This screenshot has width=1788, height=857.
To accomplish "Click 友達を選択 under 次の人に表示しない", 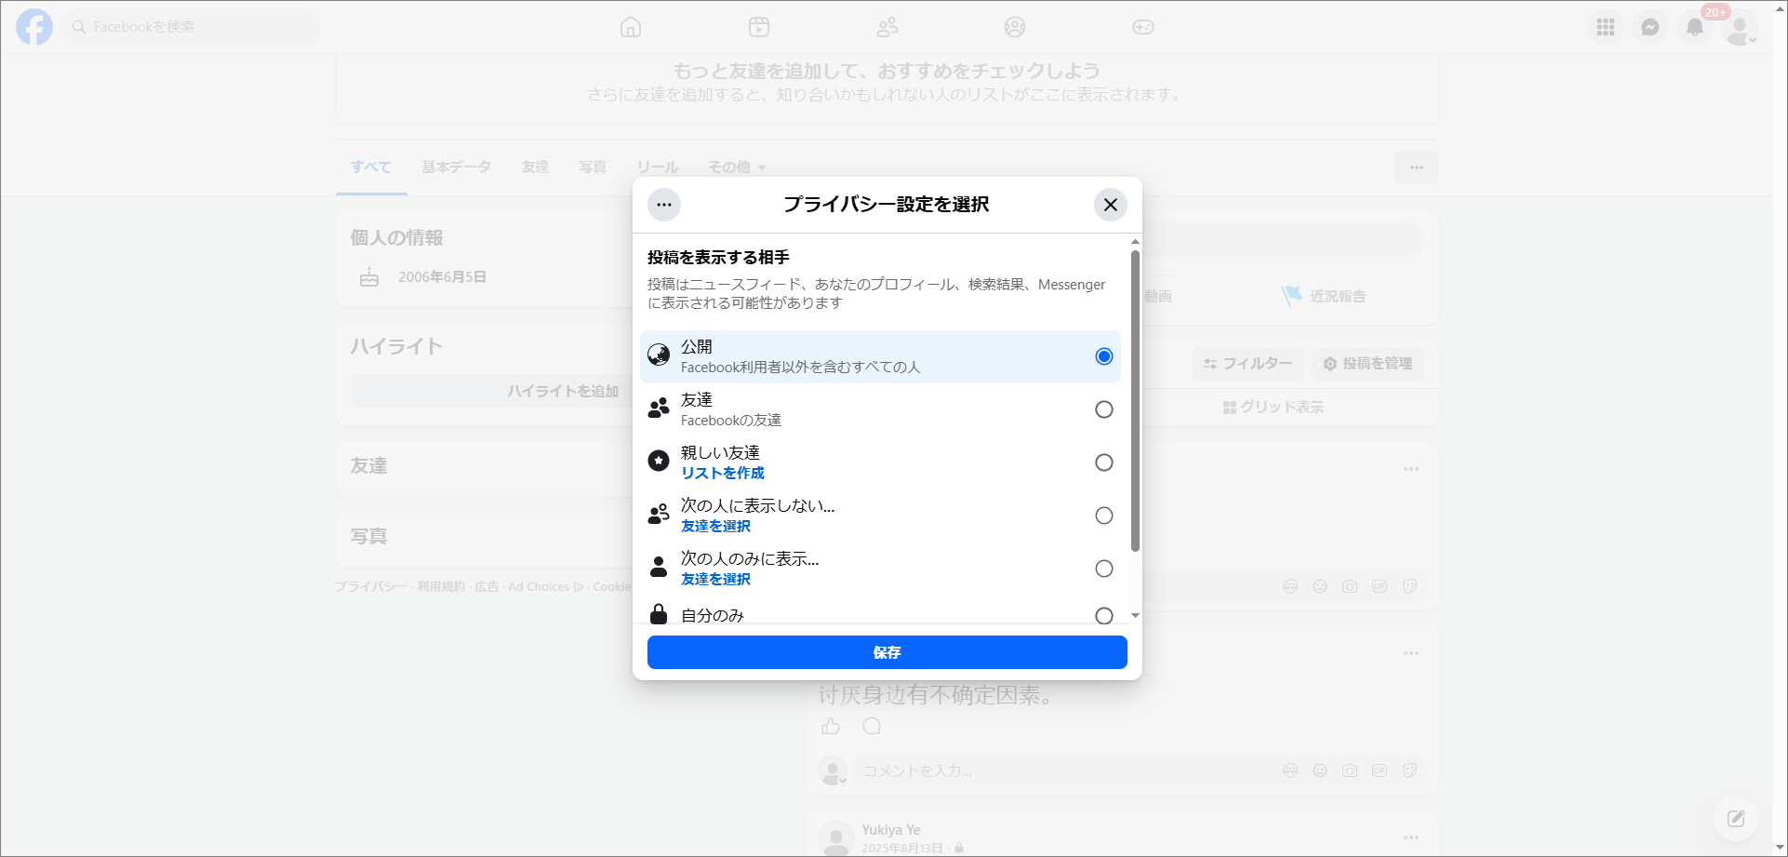I will pyautogui.click(x=716, y=526).
